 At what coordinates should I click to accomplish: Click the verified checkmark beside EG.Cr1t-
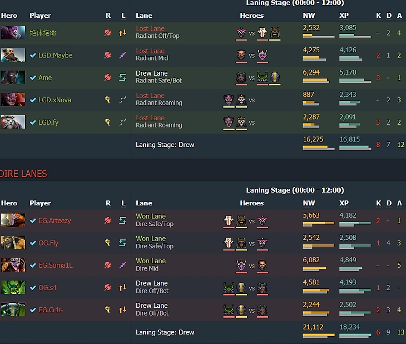33,310
